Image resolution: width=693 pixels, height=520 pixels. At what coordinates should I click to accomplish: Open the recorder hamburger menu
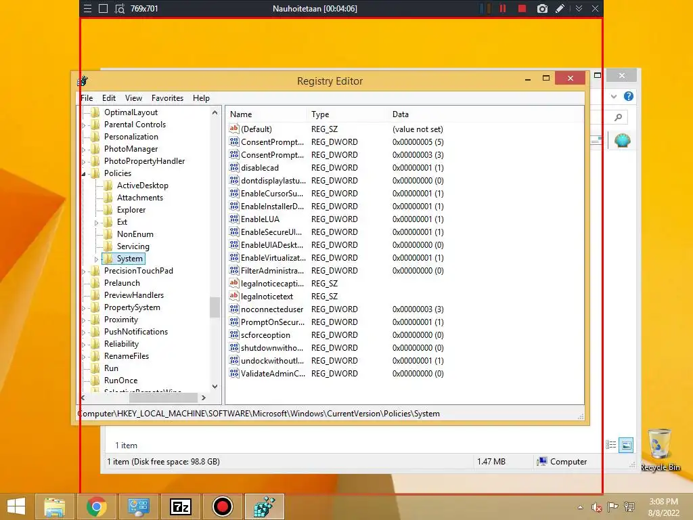[87, 8]
